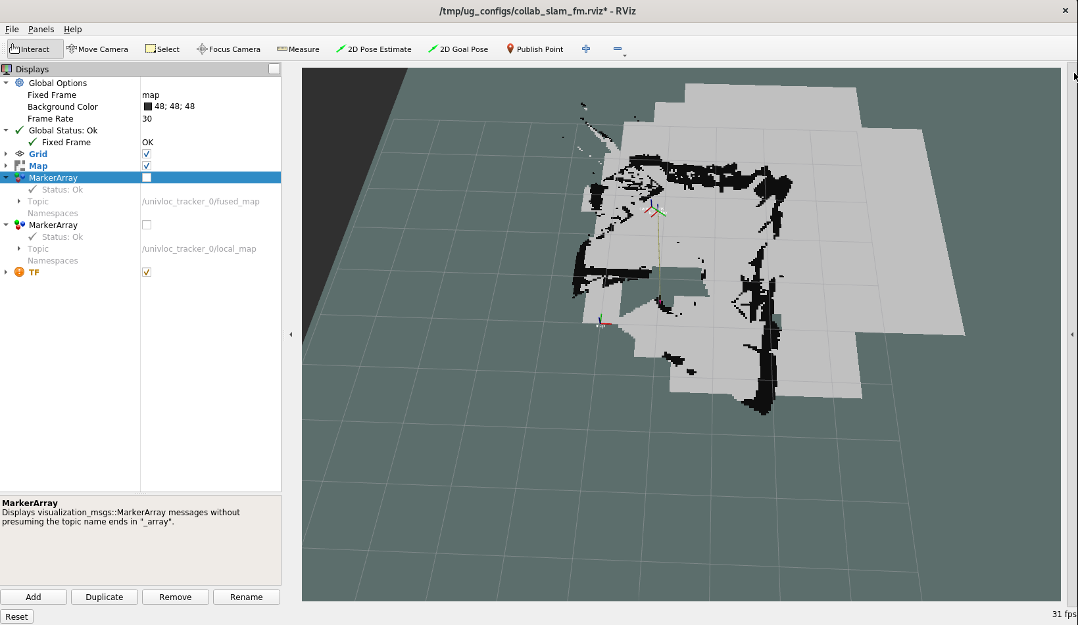This screenshot has width=1078, height=625.
Task: Uncheck the Map display checkbox
Action: 147,166
